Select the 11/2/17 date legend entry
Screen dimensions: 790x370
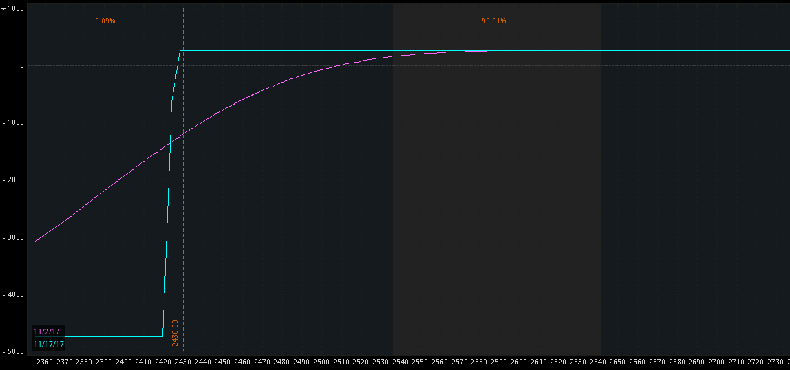46,331
